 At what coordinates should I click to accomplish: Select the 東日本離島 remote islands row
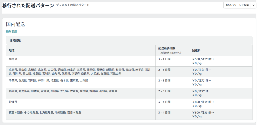tap(45, 112)
